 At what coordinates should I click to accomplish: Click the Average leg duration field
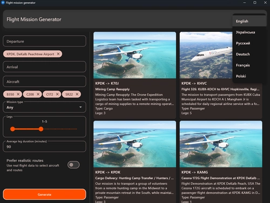(44, 146)
